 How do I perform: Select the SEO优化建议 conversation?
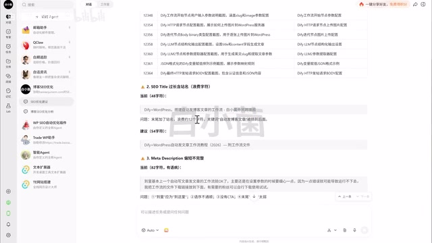tap(47, 102)
